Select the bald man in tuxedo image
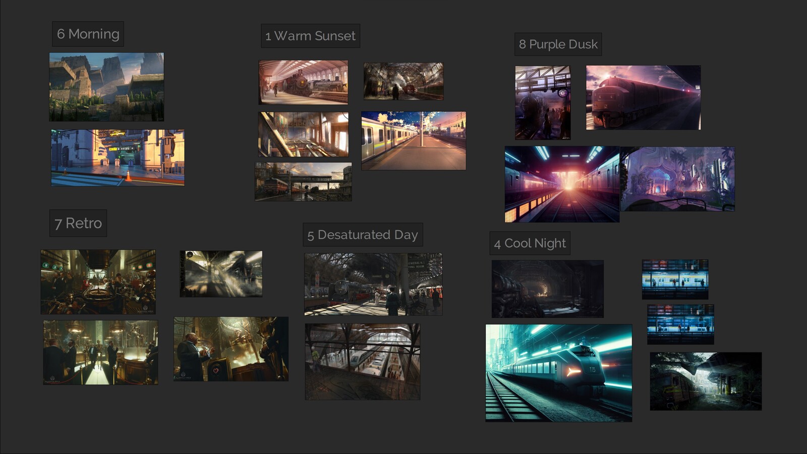 coord(231,349)
